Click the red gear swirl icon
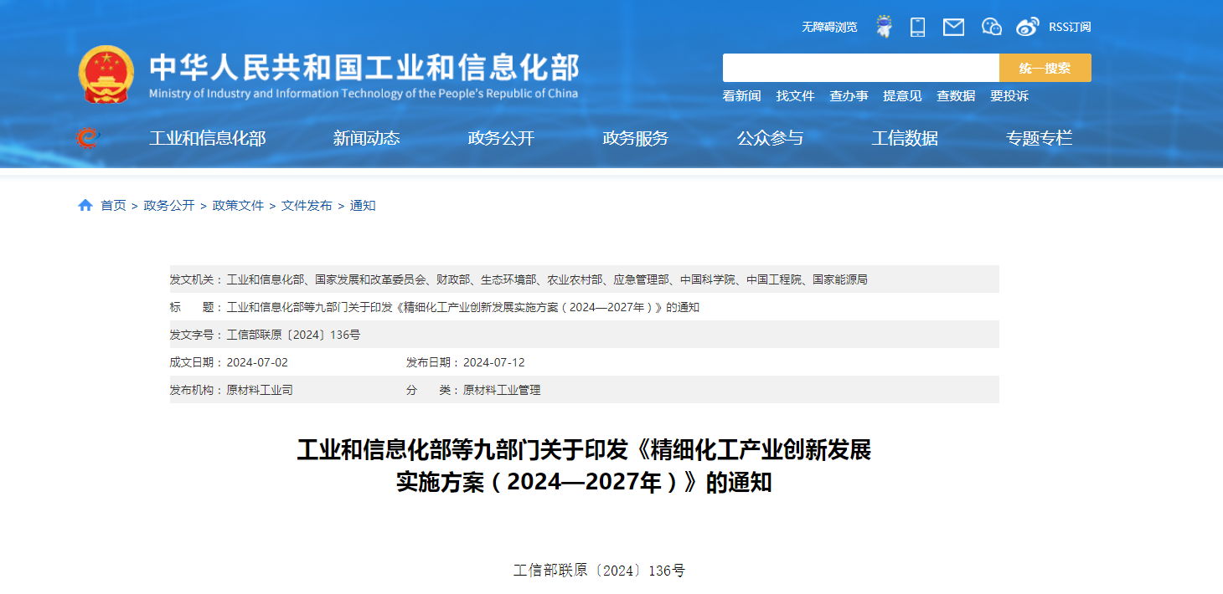This screenshot has width=1223, height=594. point(87,138)
